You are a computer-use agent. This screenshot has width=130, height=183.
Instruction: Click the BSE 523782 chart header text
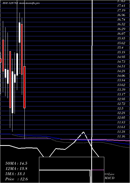(x=21, y=3)
